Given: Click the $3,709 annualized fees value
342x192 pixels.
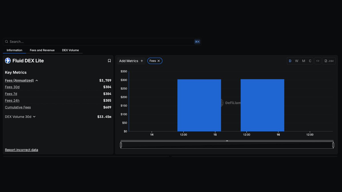Looking at the screenshot, I should (105, 80).
